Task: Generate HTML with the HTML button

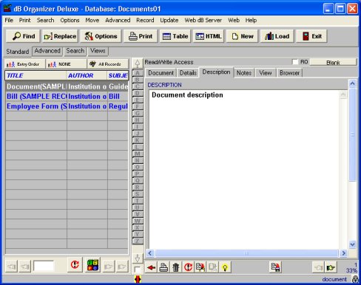Action: click(209, 36)
